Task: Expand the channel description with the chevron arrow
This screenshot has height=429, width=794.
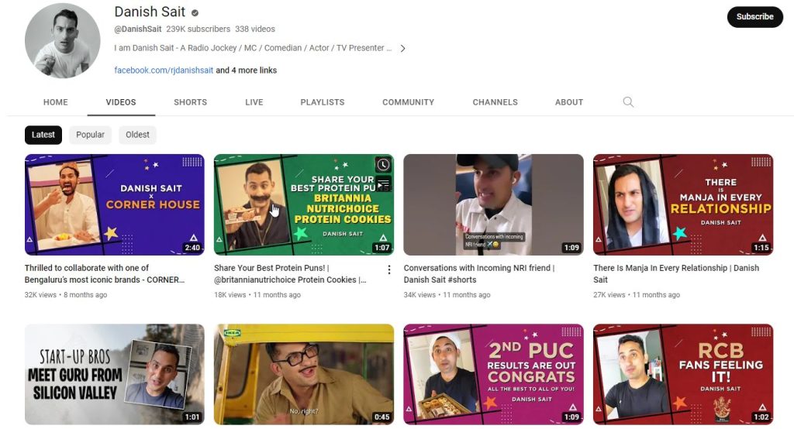Action: pyautogui.click(x=402, y=48)
